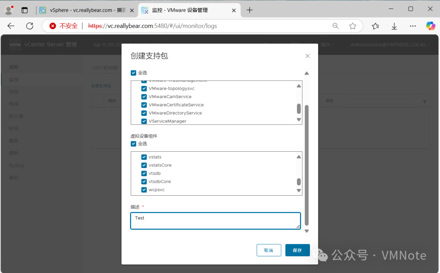Screen dimensions: 440x273
Task: Click the 创建支持包 link behind the dialog
Action: 101,86
